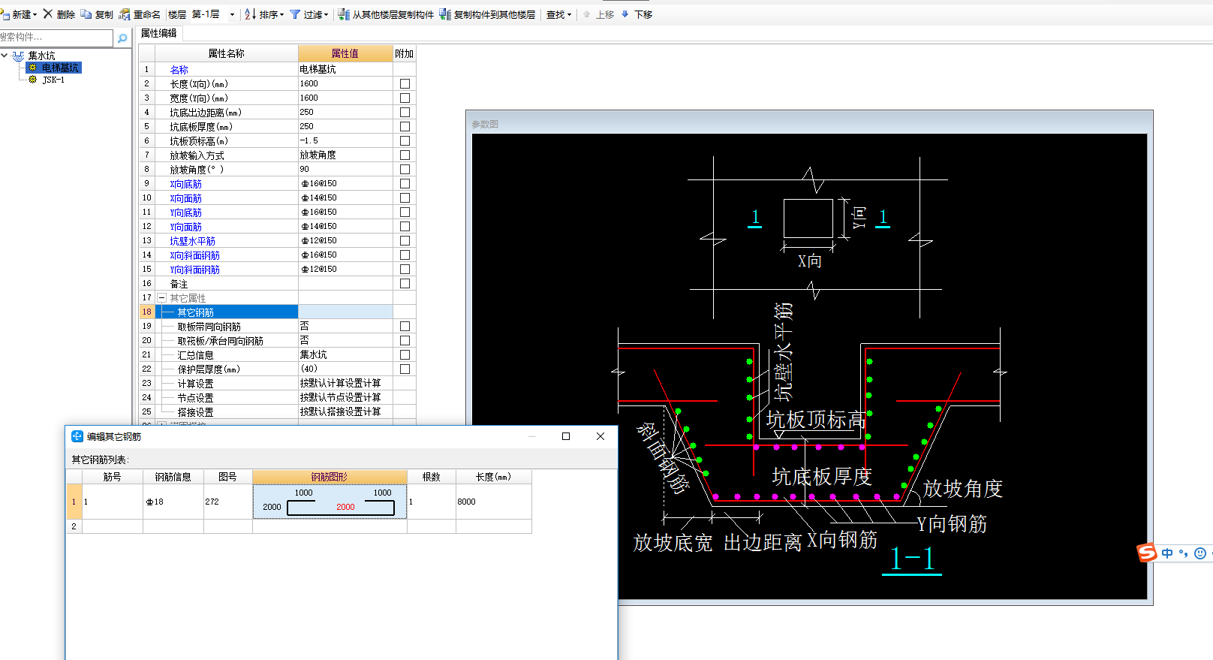Toggle 附加 checkbox for 坑壁水平筋

pos(405,241)
